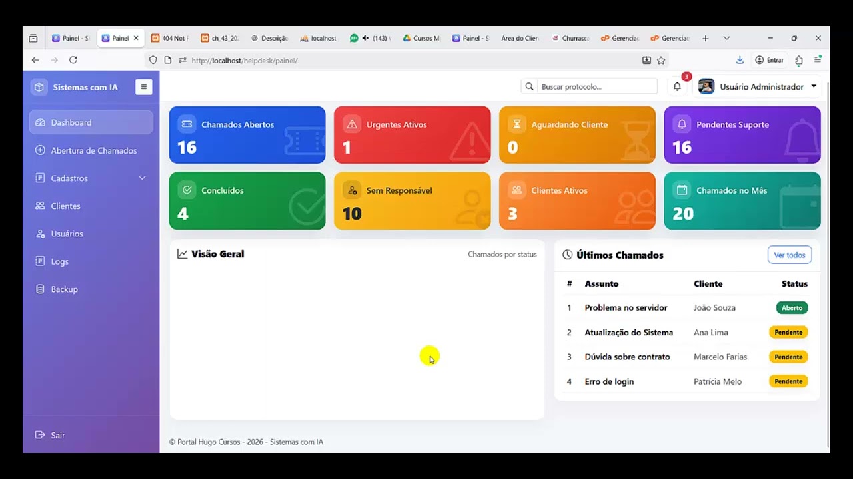Click the administrator avatar picture
853x479 pixels.
706,86
